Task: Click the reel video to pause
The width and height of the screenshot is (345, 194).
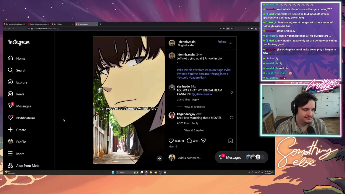Action: click(x=129, y=100)
